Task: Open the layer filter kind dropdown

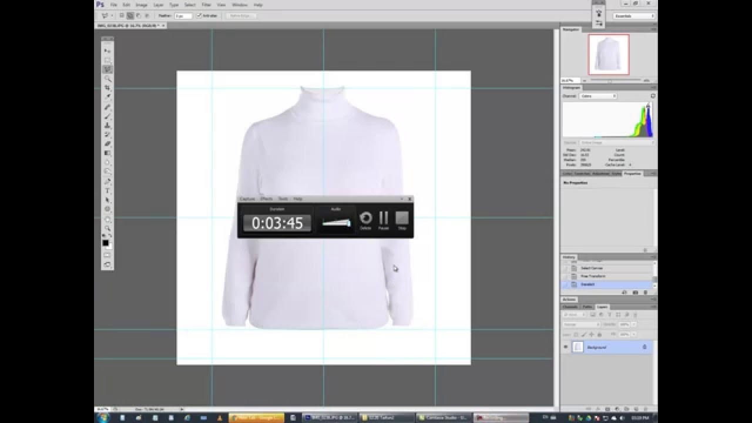Action: coord(575,315)
